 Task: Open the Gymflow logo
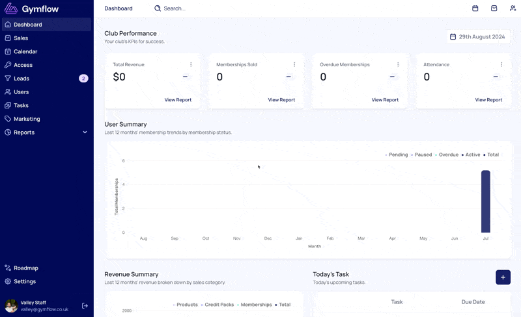(x=31, y=8)
